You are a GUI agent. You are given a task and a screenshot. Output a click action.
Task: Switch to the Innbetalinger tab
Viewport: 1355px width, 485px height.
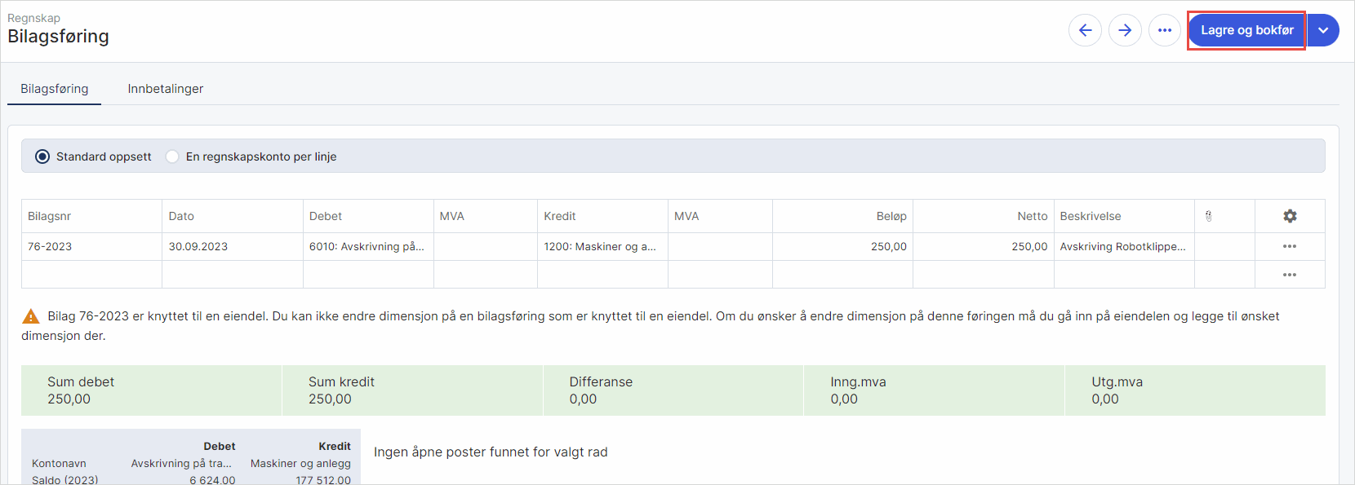166,89
